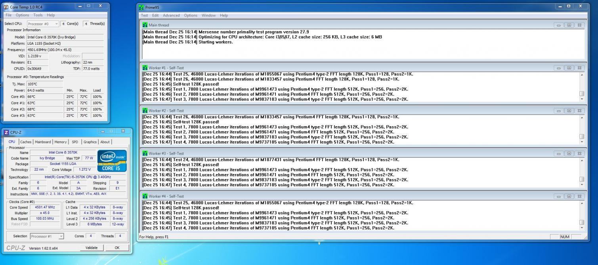Click Worker #4 scrollbar up arrow

tap(581, 203)
